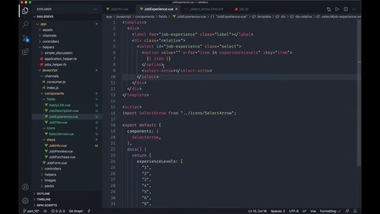
Task: Click the part_10 git branch indicator
Action: (x=31, y=211)
